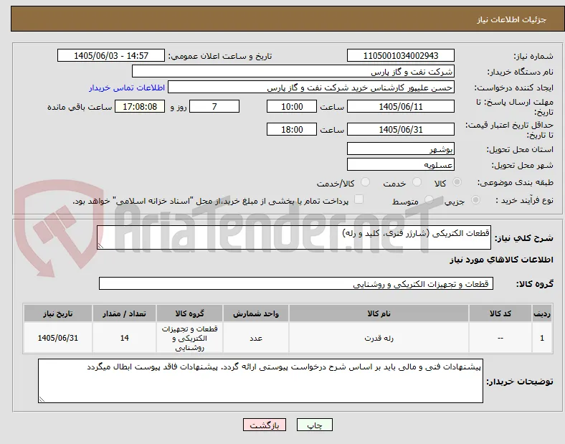Click the تاریخ نیاز column header
This screenshot has width=565, height=444.
[58, 313]
